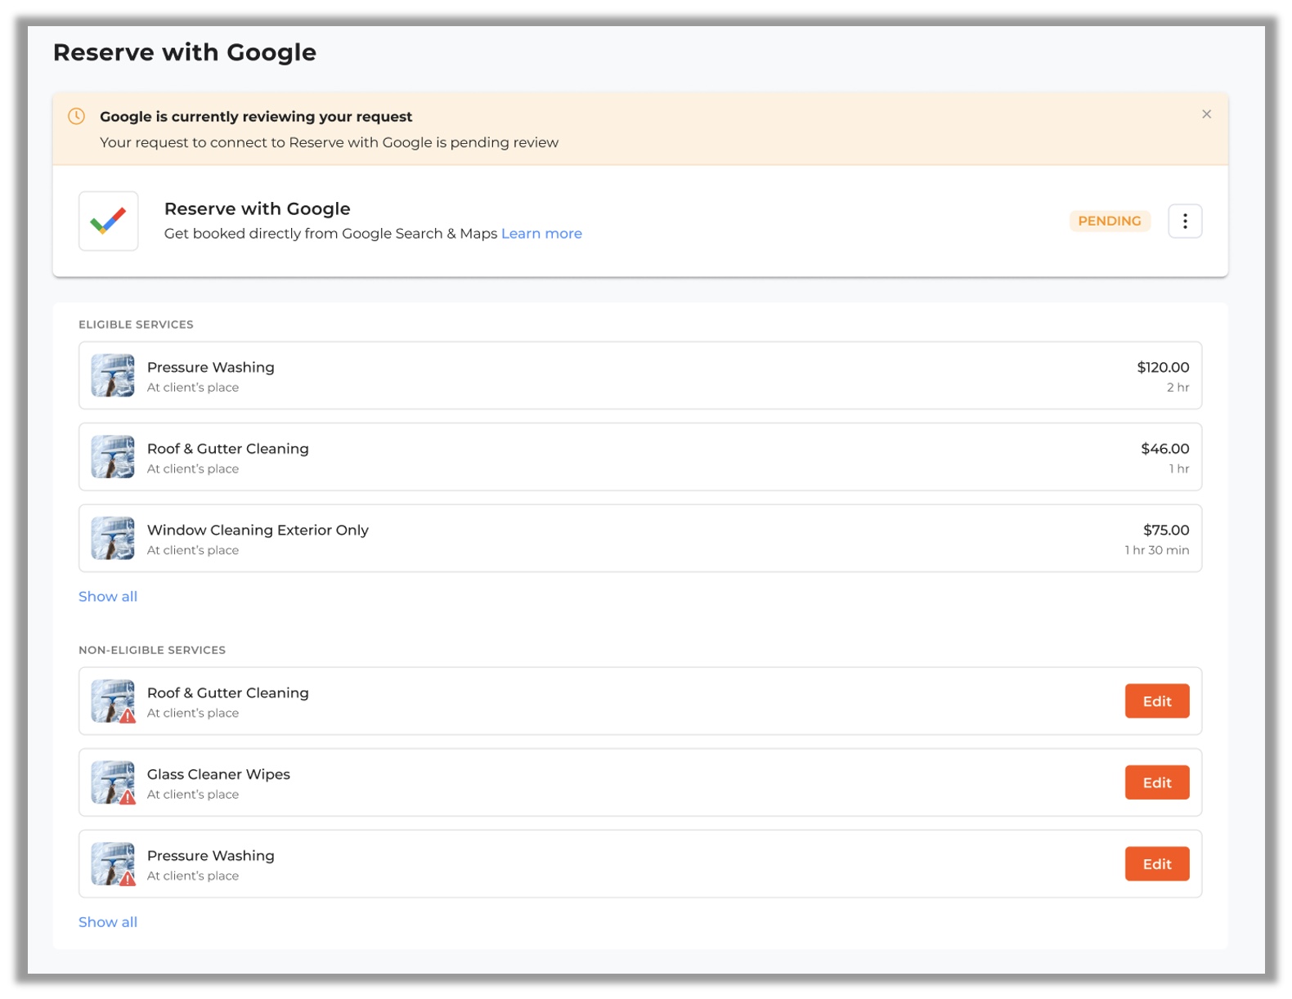This screenshot has width=1292, height=999.
Task: Open the Learn more link
Action: (541, 234)
